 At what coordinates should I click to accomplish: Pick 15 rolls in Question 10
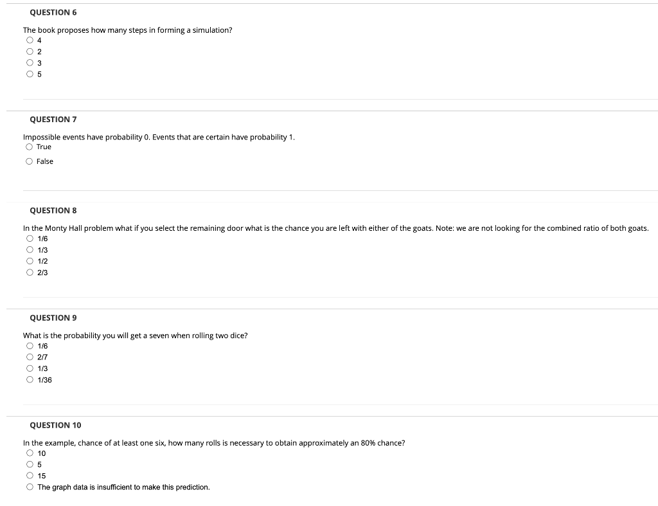30,475
